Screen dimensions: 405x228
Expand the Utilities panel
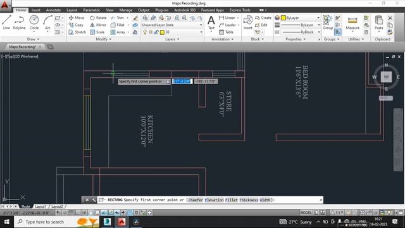[356, 39]
